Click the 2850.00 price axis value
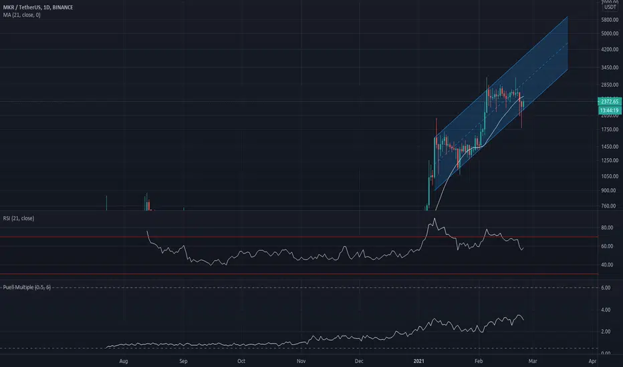Screen dimensions: 623x367 pyautogui.click(x=610, y=85)
